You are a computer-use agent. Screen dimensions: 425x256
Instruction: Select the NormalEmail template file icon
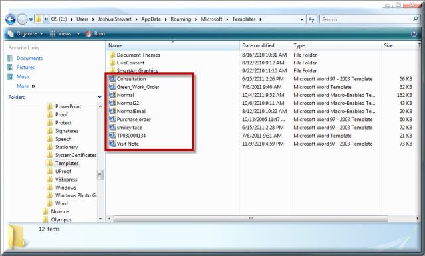(x=112, y=111)
